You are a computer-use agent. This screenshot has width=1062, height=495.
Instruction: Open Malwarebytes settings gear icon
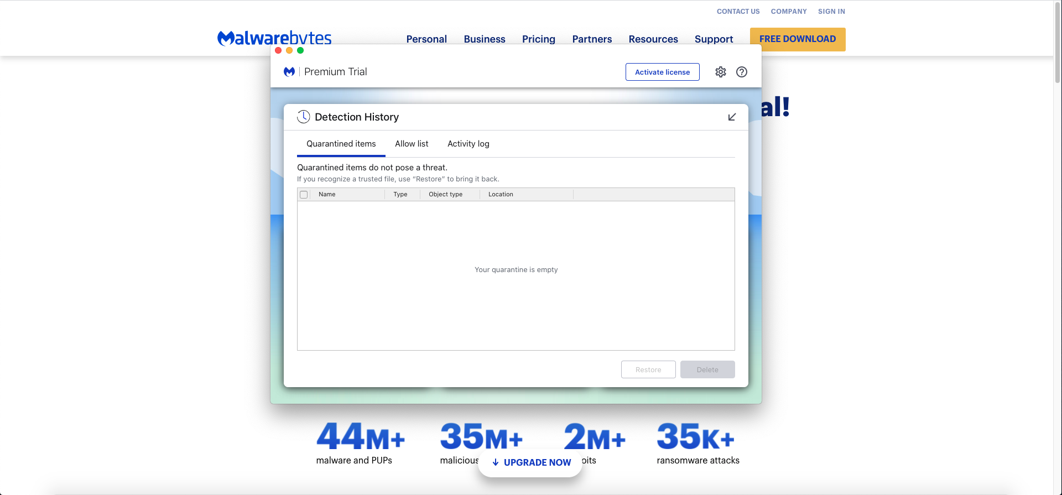coord(720,72)
